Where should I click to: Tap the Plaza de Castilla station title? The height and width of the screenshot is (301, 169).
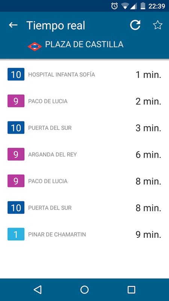point(84,44)
